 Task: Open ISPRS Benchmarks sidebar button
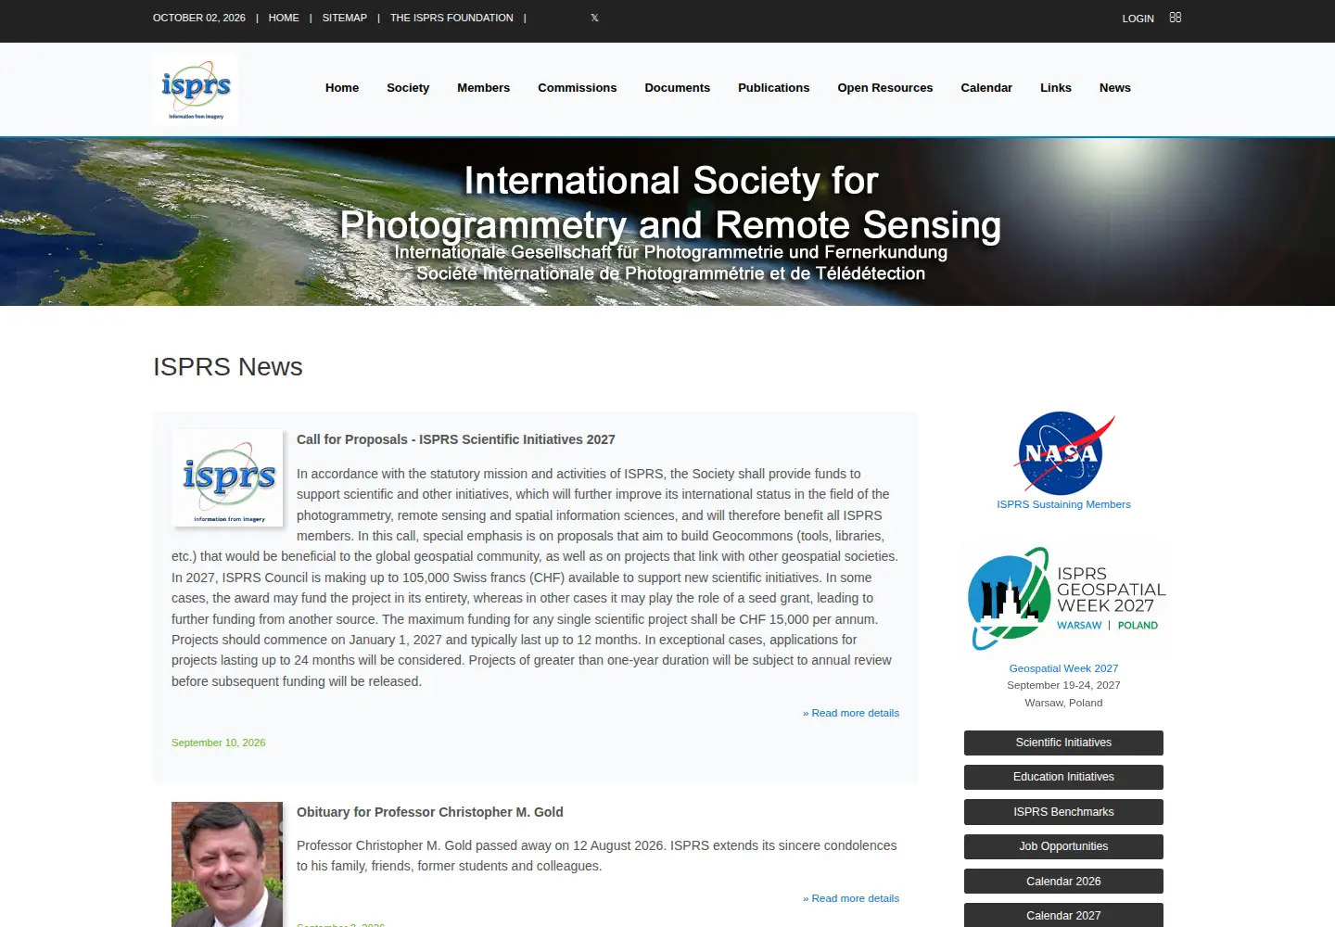pos(1064,812)
